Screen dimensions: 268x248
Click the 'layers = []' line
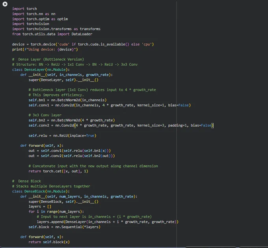tap(40, 207)
